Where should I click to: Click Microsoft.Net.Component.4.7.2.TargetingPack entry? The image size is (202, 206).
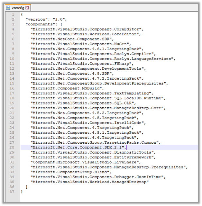(87, 78)
